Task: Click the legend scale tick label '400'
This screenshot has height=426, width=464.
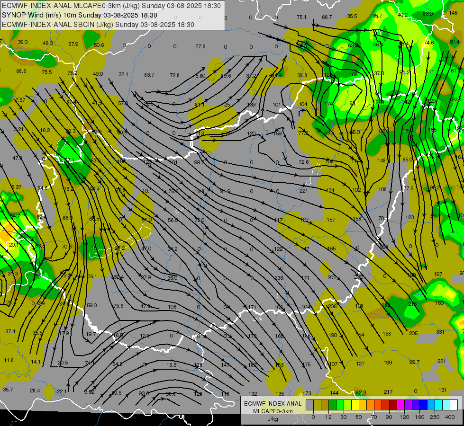Action: [450, 417]
